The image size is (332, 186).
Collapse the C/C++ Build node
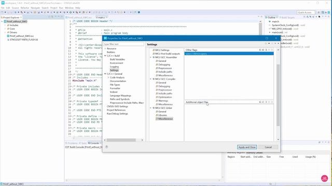tap(105, 56)
